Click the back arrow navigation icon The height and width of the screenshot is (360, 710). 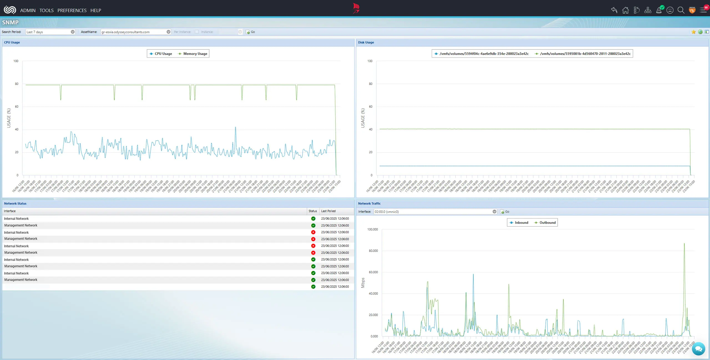pos(614,10)
